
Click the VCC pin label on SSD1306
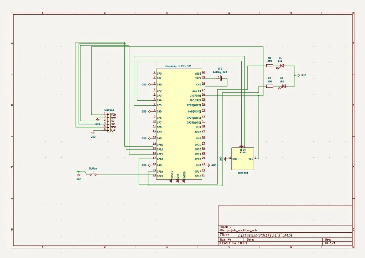[251, 159]
